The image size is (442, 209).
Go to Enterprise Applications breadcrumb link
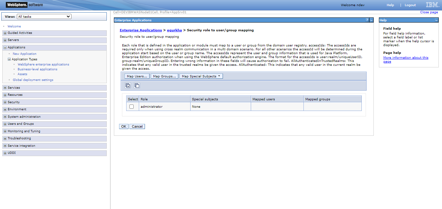click(x=141, y=30)
